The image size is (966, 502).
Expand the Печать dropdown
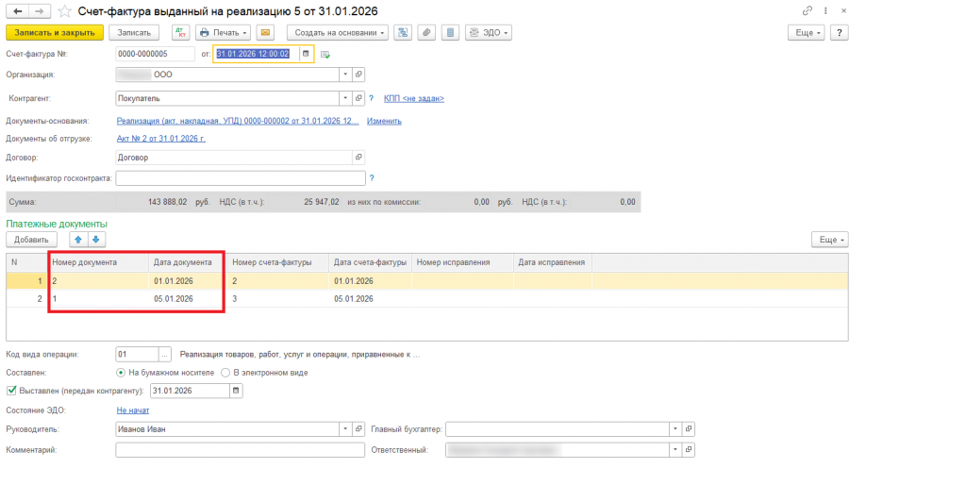tap(223, 33)
